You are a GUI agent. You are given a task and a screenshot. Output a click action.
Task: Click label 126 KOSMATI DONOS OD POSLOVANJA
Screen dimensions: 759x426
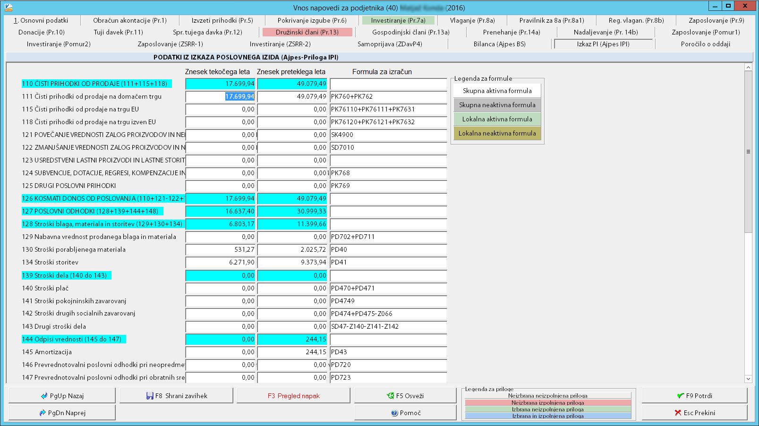[103, 198]
